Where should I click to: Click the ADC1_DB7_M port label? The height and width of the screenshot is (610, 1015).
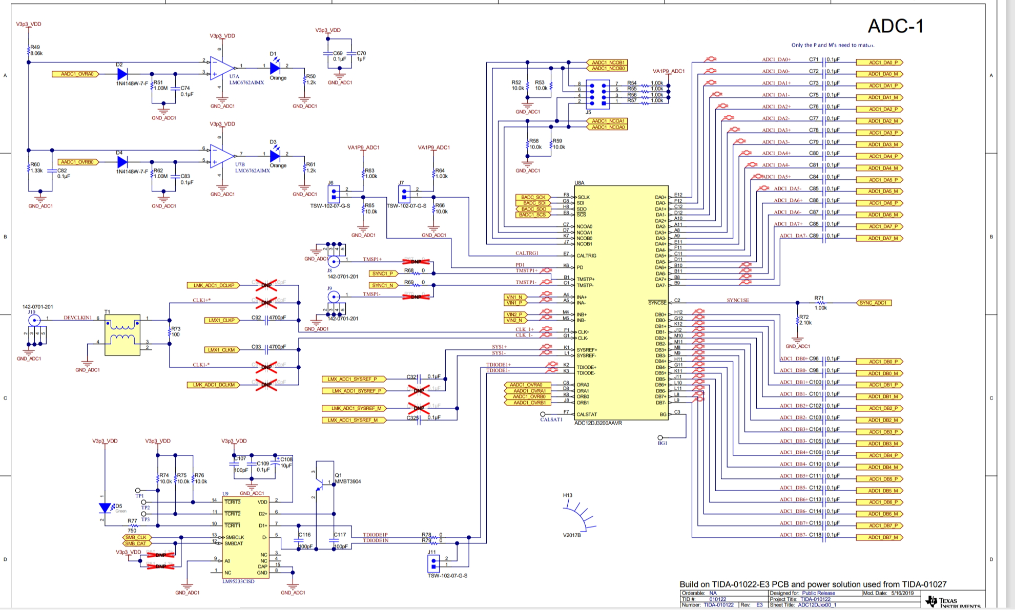pyautogui.click(x=880, y=537)
